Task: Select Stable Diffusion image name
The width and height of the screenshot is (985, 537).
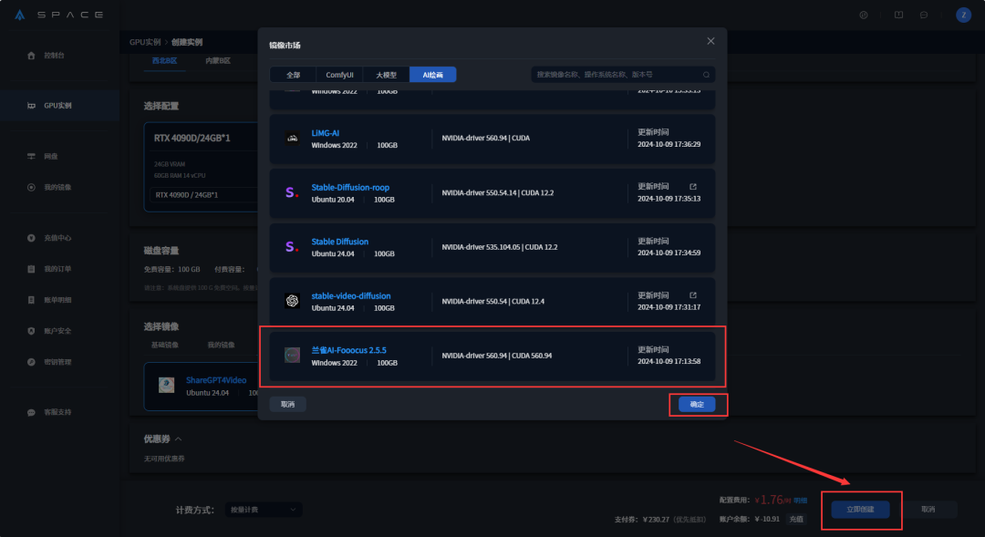Action: (340, 242)
